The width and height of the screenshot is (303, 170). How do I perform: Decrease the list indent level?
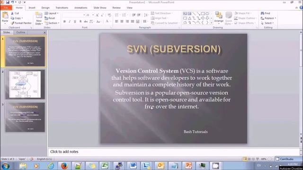click(134, 15)
